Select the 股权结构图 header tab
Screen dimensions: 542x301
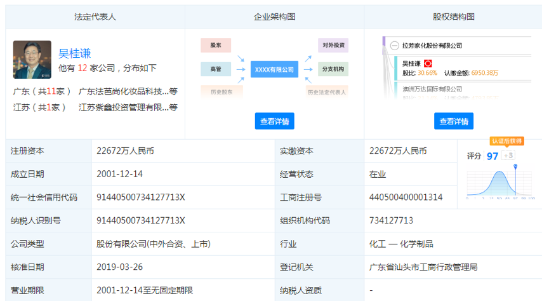(453, 17)
